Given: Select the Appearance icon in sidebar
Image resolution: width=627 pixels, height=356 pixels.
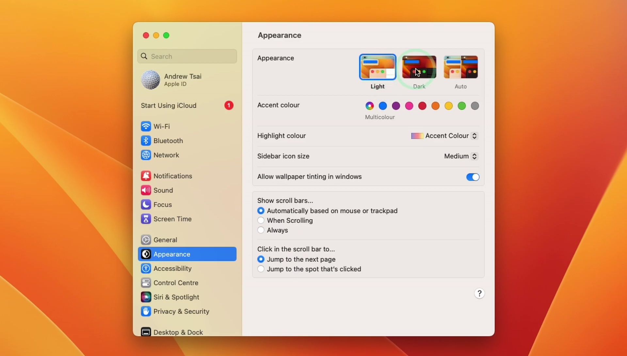Looking at the screenshot, I should [x=146, y=254].
